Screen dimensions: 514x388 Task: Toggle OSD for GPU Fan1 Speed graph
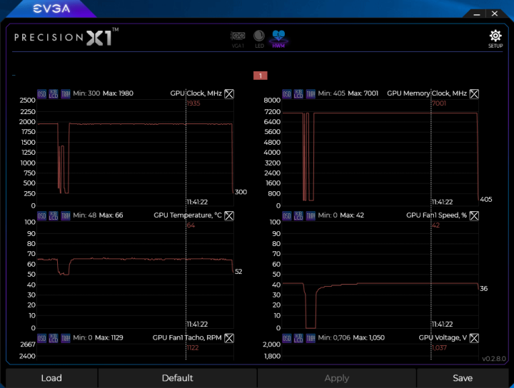pyautogui.click(x=287, y=216)
